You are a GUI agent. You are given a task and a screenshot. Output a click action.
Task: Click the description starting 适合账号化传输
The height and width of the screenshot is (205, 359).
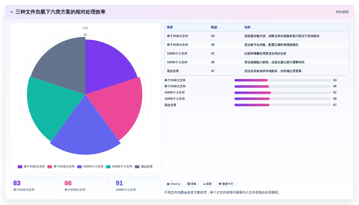click(x=271, y=45)
